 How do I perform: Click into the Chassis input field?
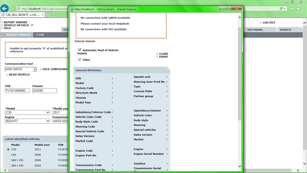point(45,91)
